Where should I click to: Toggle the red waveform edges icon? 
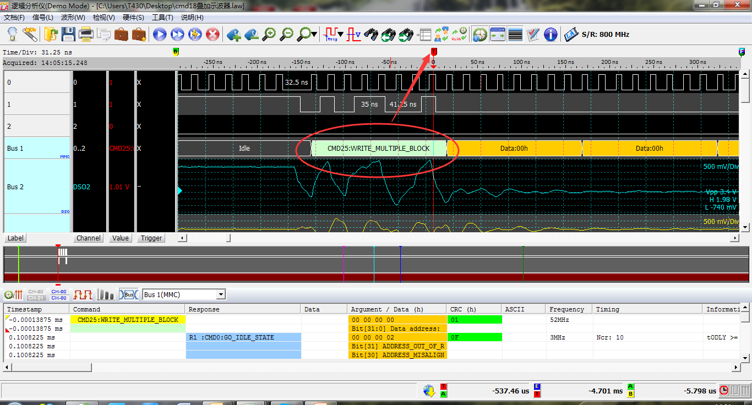(x=83, y=294)
